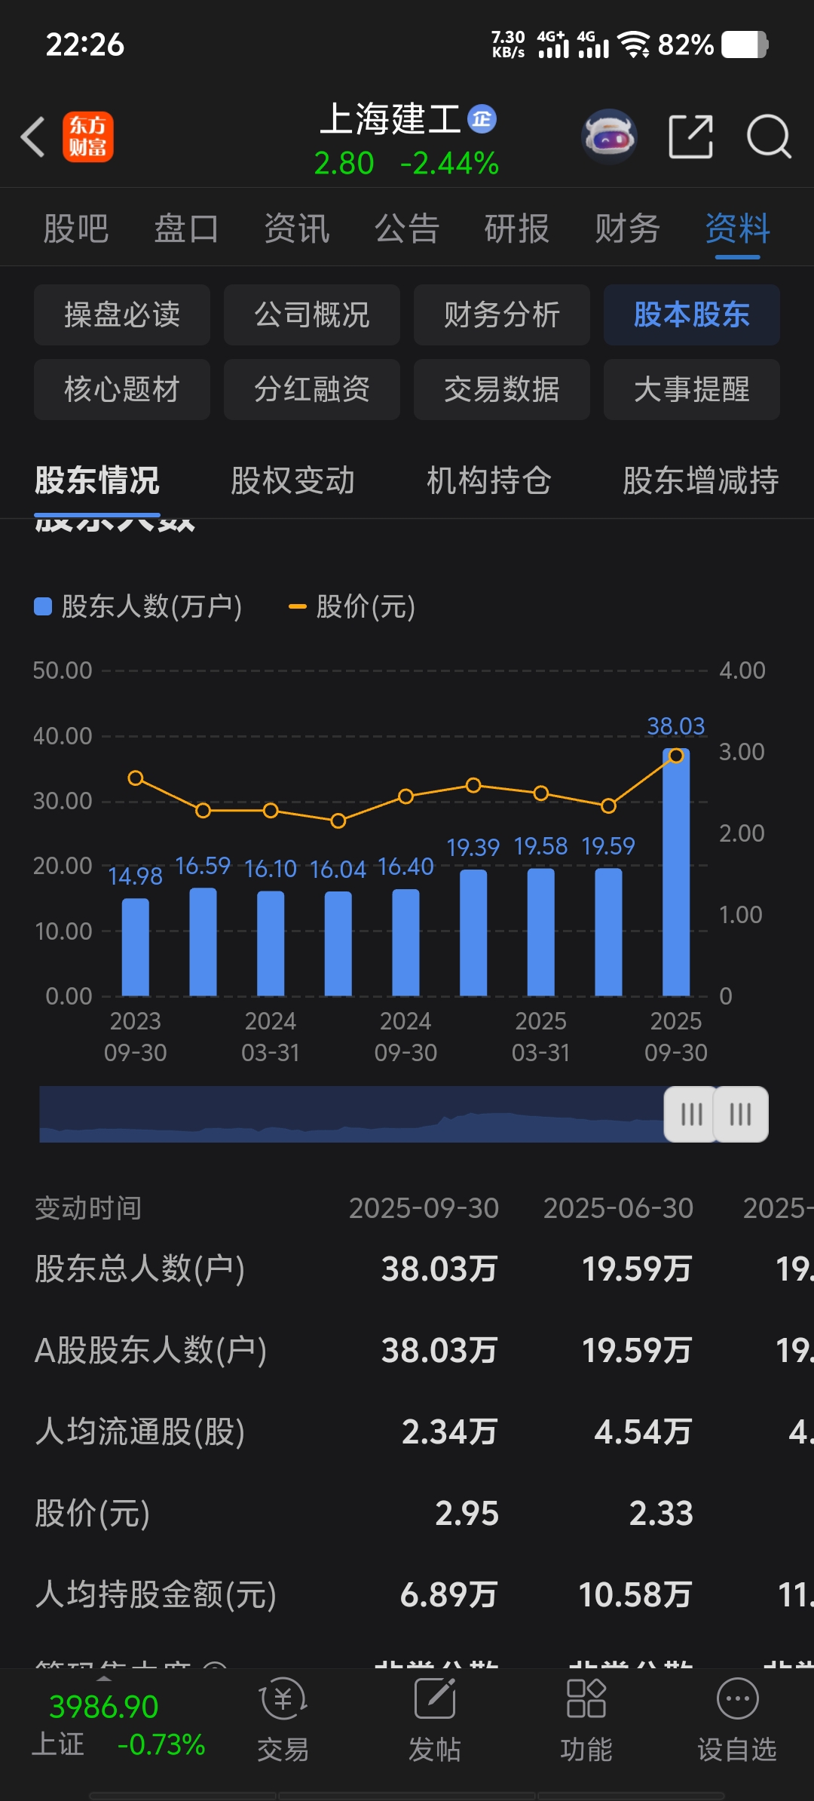Toggle 股价(元) legend series

(352, 606)
